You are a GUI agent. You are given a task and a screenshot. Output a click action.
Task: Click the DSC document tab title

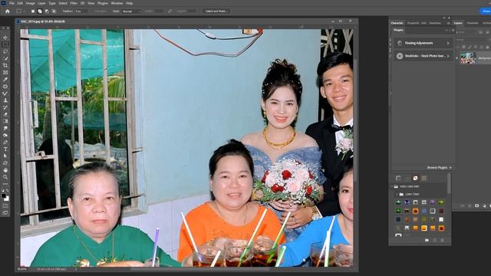(43, 21)
